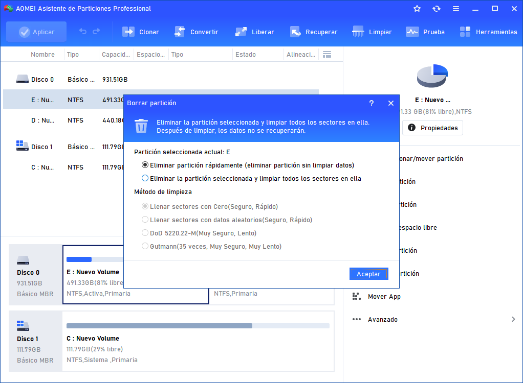
Task: Click the Avanzado option
Action: click(x=383, y=320)
